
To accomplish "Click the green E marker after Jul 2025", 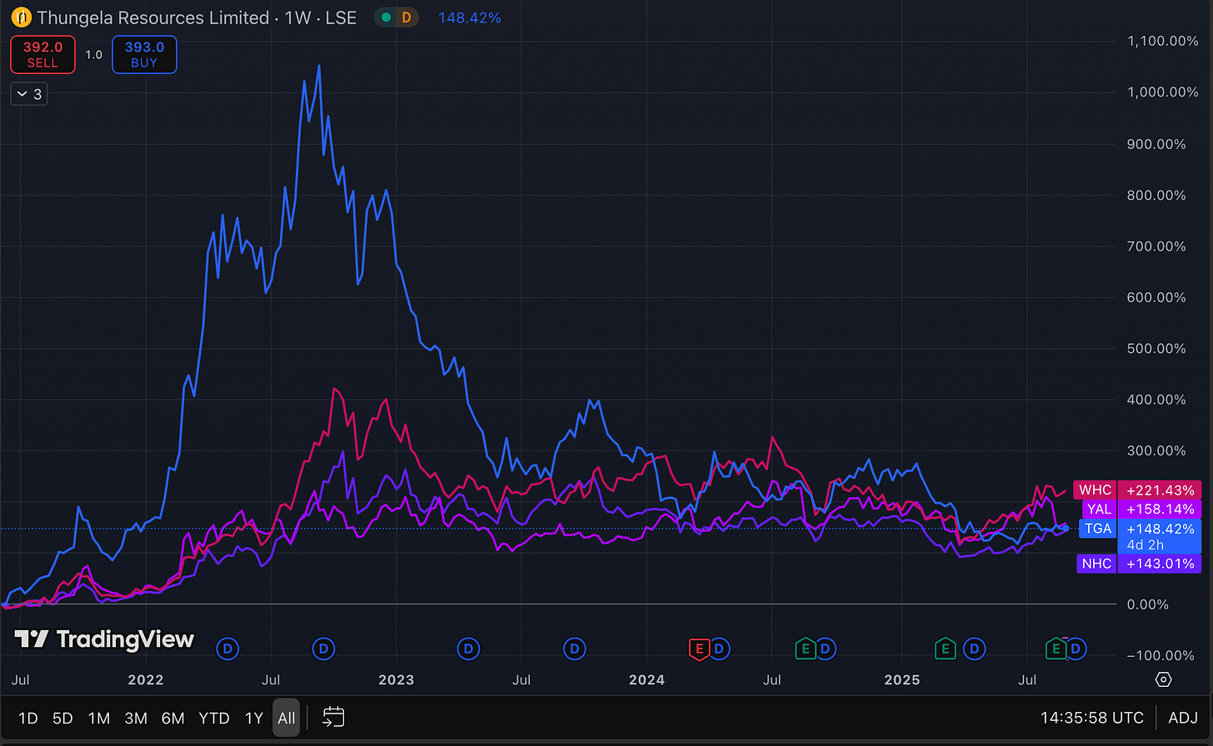I will click(1056, 649).
